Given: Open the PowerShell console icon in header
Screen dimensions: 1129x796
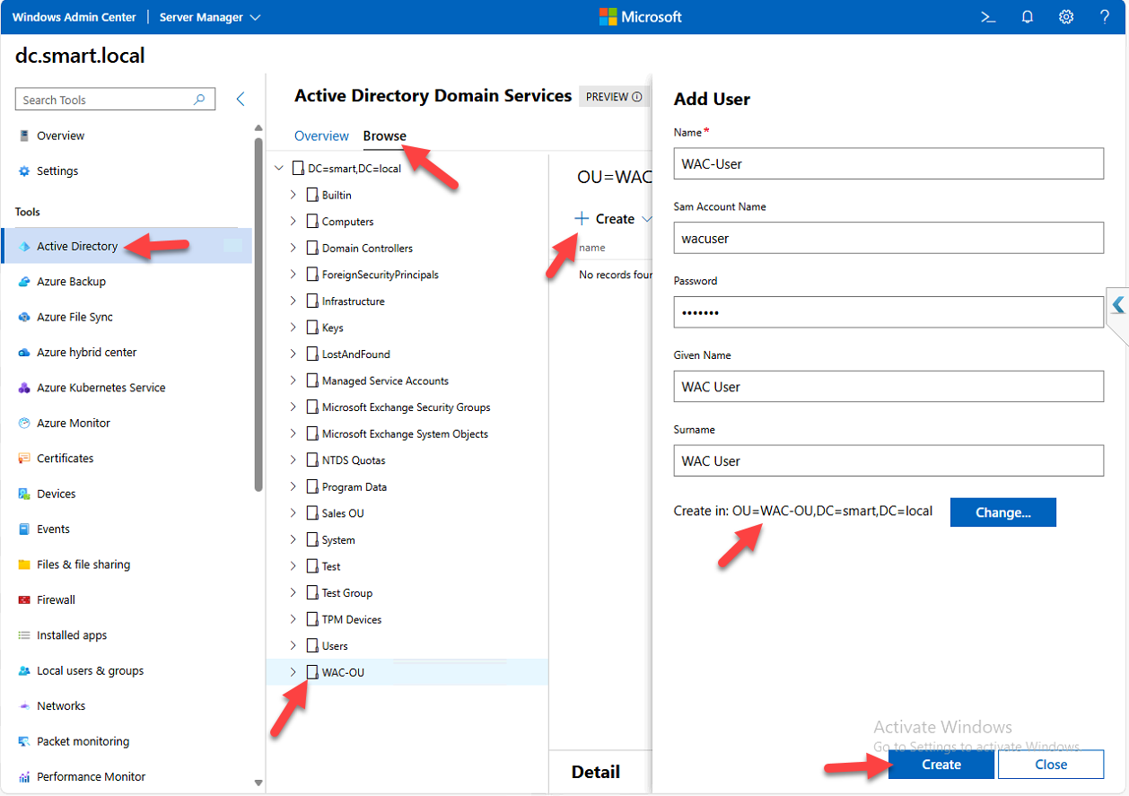Looking at the screenshot, I should 988,17.
